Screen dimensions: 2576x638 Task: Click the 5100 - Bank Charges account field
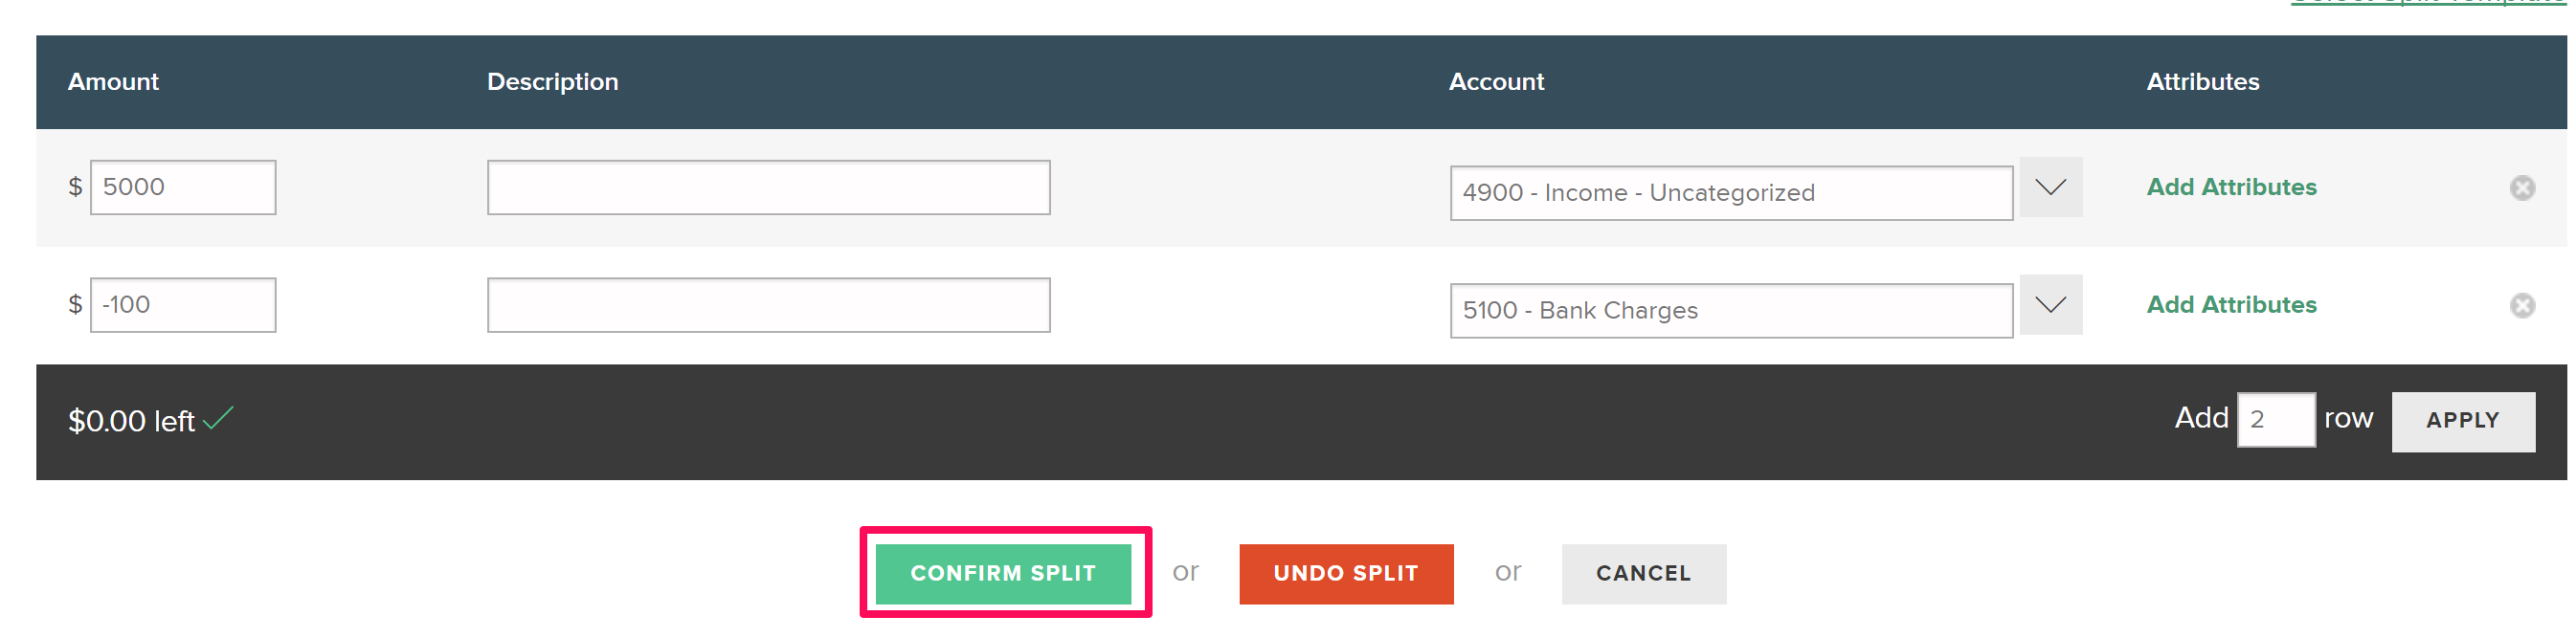[x=1730, y=311]
